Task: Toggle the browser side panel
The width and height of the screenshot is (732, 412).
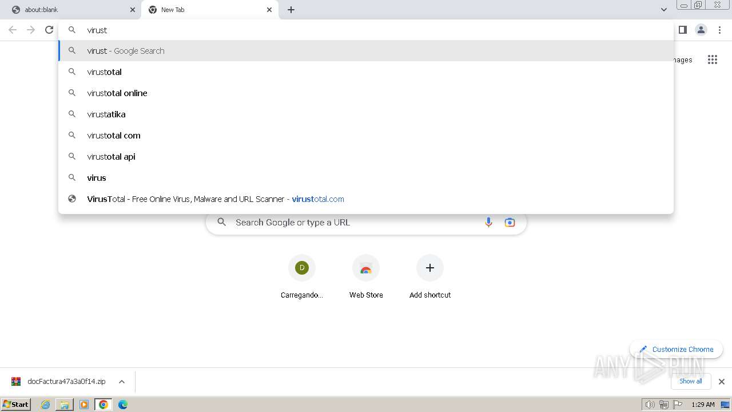Action: 683,30
